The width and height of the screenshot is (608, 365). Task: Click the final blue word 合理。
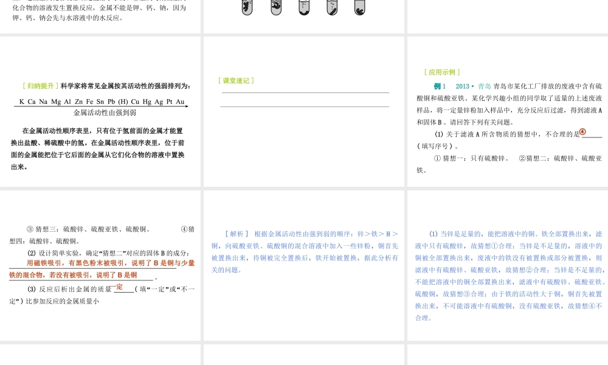pyautogui.click(x=423, y=318)
